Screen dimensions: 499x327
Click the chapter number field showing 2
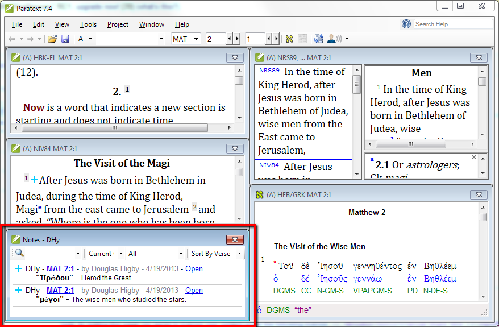(x=215, y=39)
